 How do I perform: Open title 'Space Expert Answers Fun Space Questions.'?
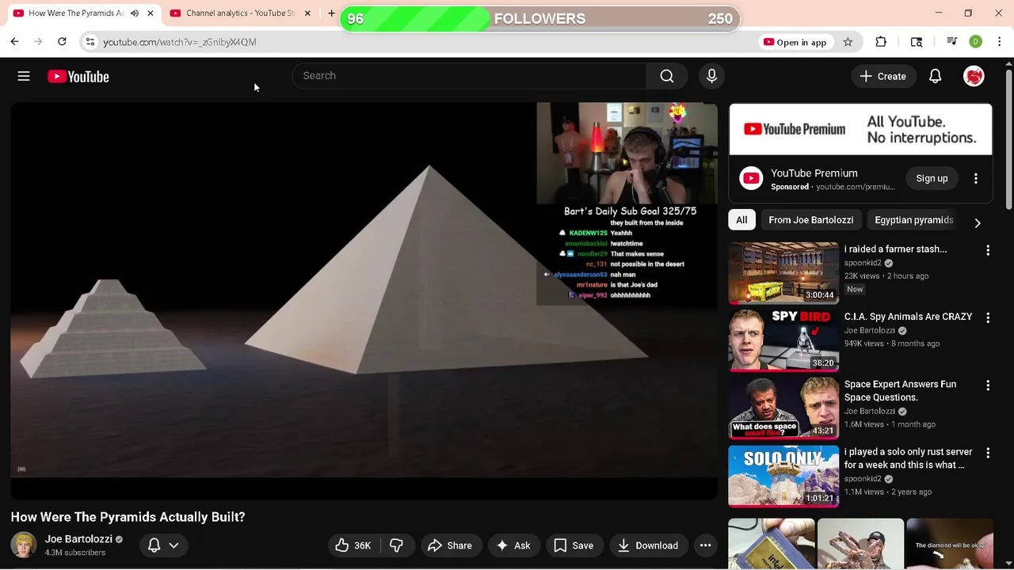click(900, 391)
